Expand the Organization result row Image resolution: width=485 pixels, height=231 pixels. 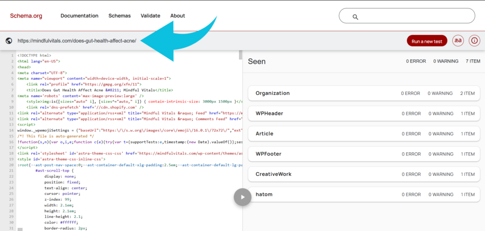[364, 93]
